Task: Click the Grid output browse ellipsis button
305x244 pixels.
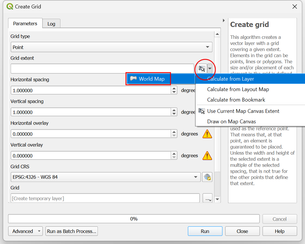Action: click(x=207, y=199)
